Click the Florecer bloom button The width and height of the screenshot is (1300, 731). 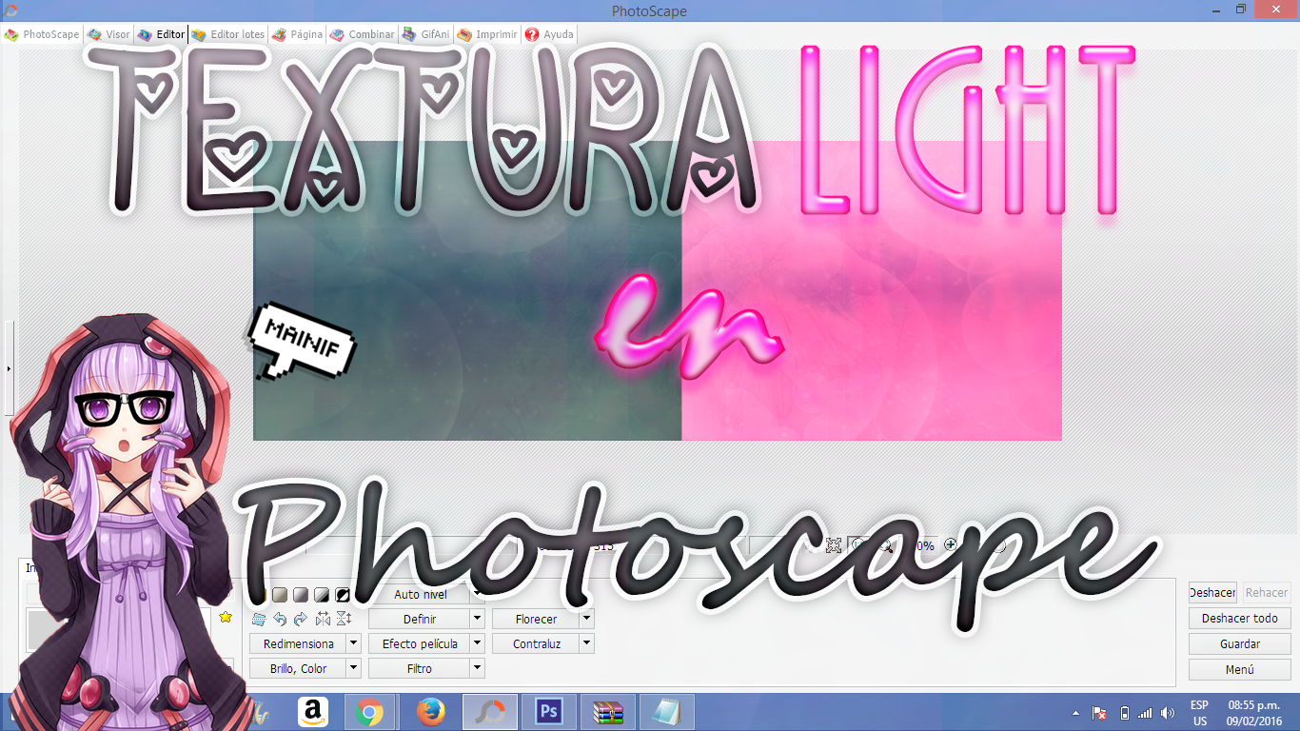[x=536, y=619]
